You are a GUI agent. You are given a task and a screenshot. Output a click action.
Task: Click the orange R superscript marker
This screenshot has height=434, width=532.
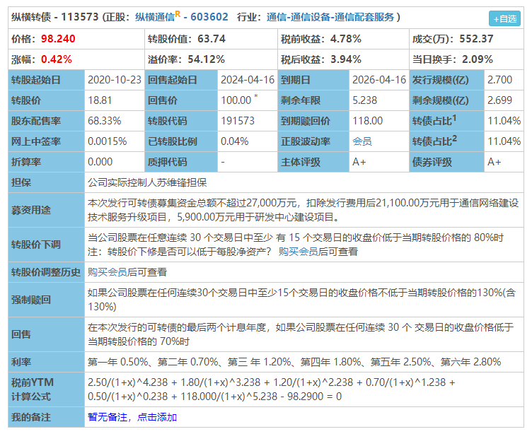pyautogui.click(x=178, y=14)
